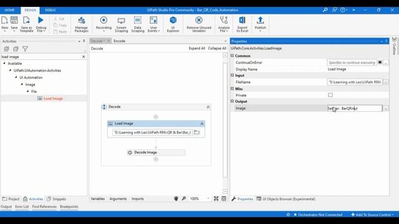
Task: Open the HOME ribbon tab
Action: [x=9, y=10]
